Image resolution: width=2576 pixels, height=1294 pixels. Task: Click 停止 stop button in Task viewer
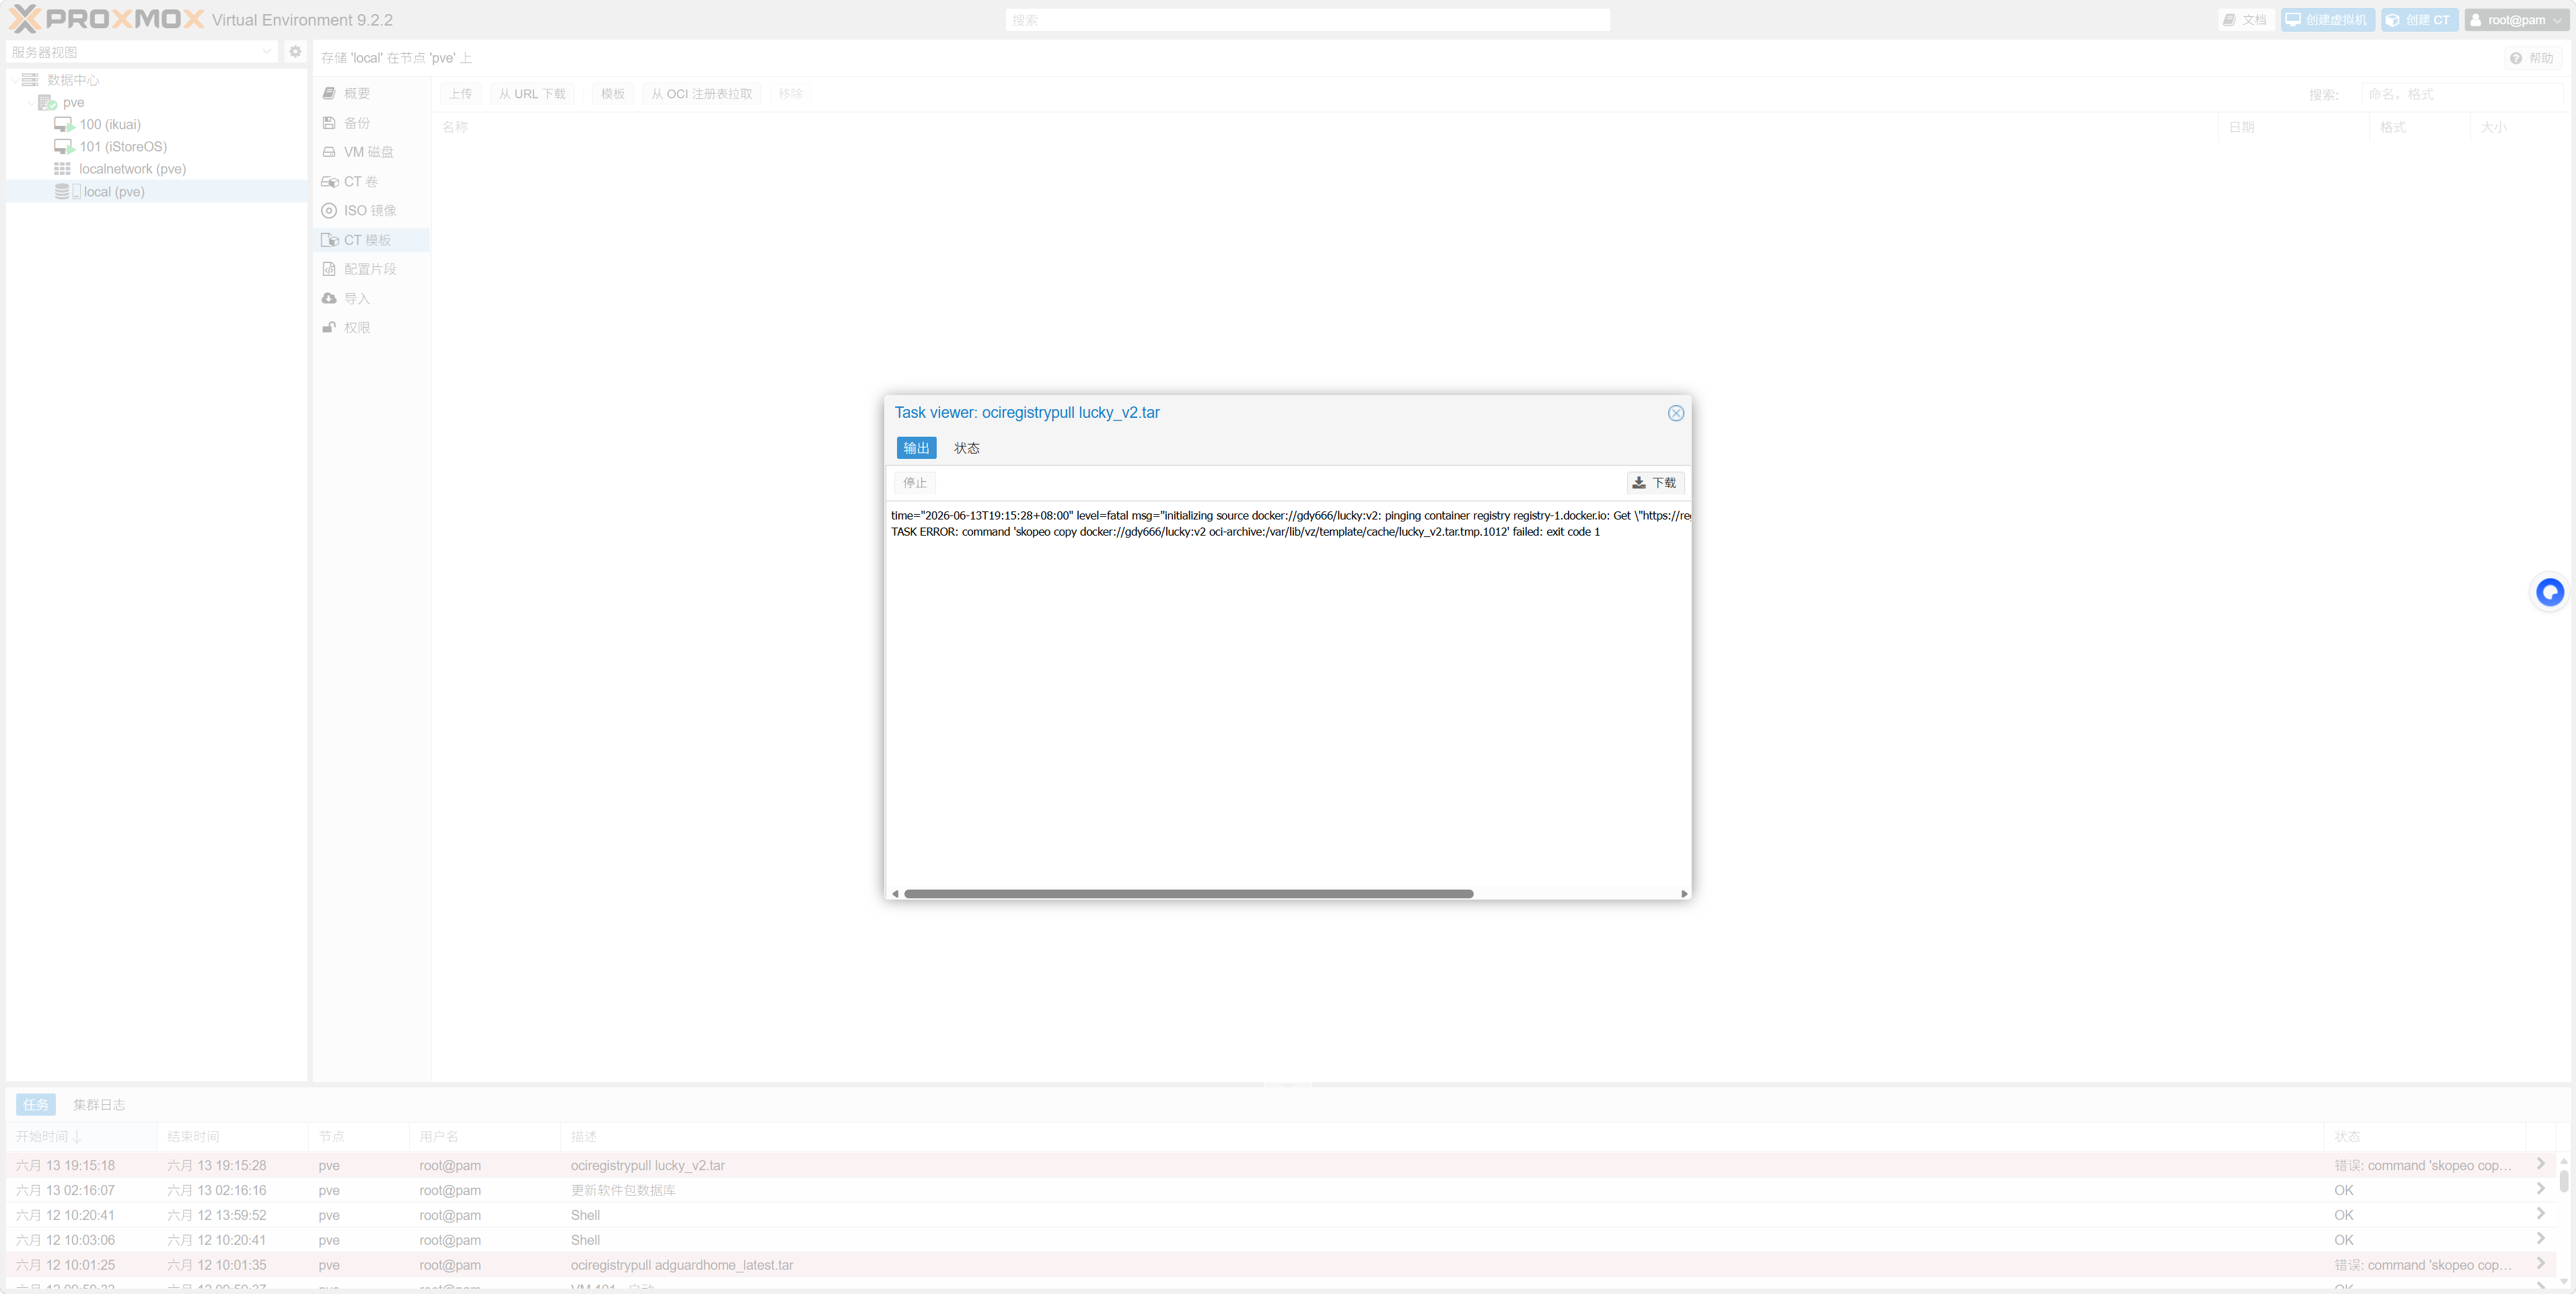click(x=915, y=483)
